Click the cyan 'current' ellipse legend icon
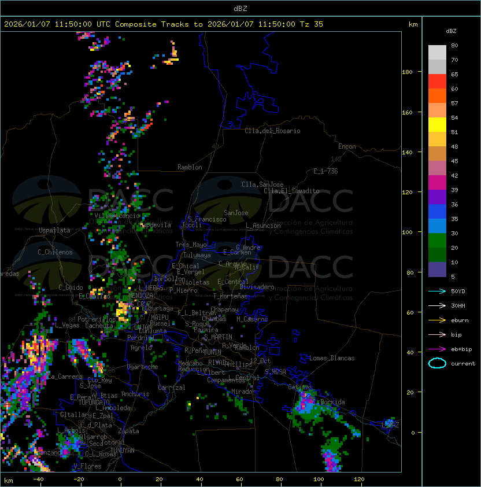The height and width of the screenshot is (487, 481). tap(437, 363)
